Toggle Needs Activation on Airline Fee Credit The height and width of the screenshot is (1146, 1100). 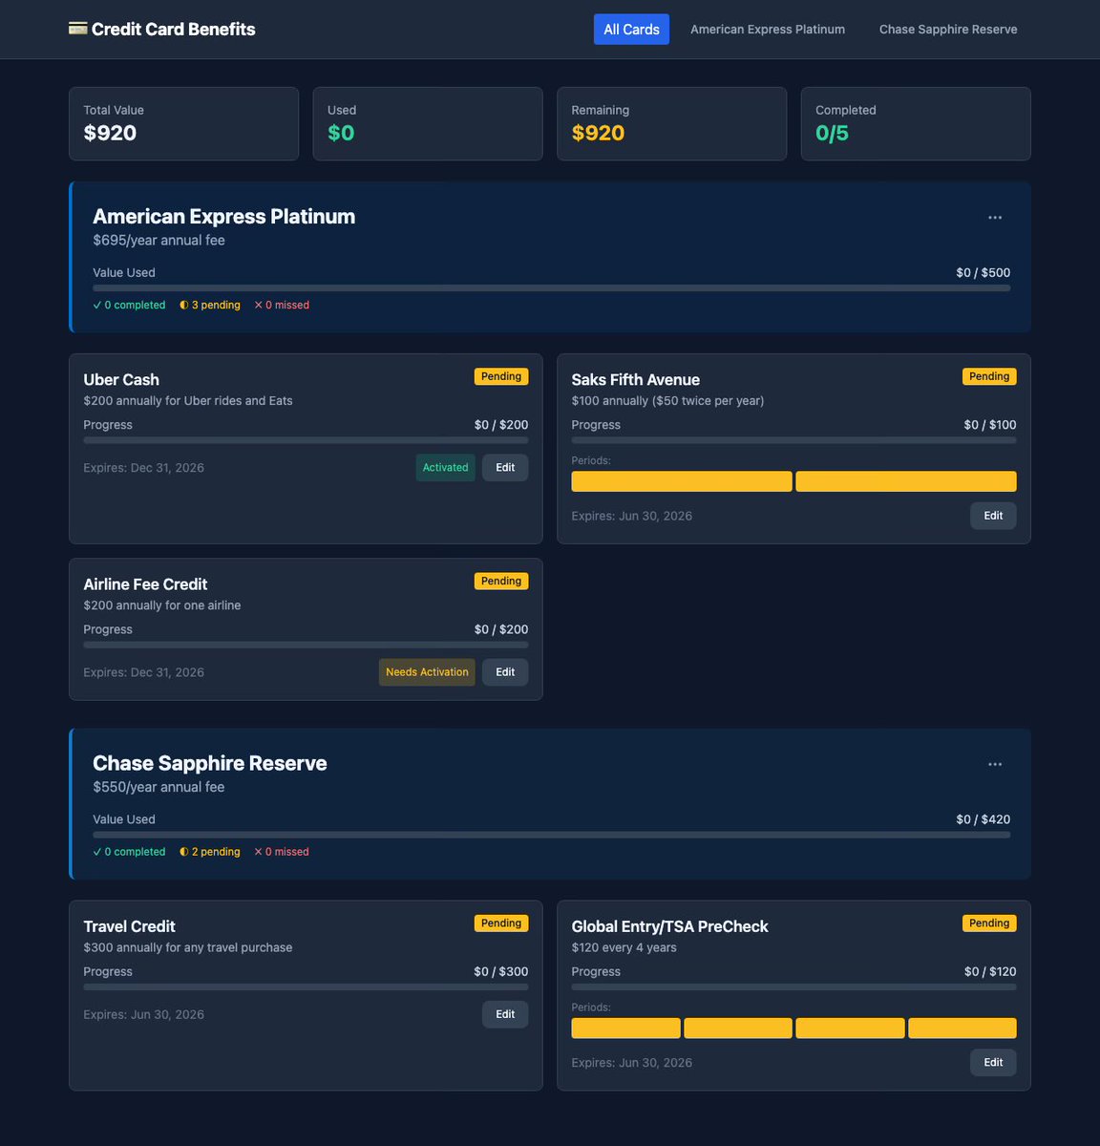(x=427, y=672)
